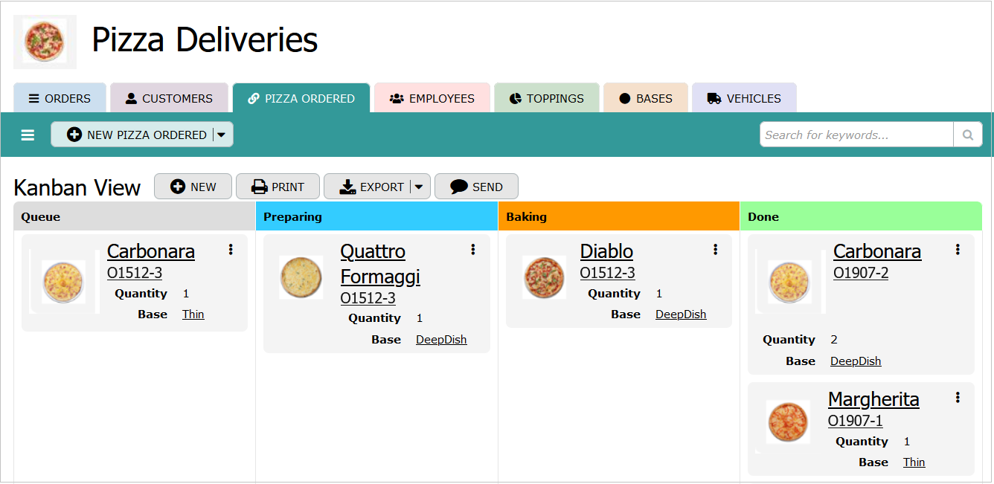Viewport: 994px width, 484px height.
Task: Click the search magnifier icon
Action: [x=967, y=135]
